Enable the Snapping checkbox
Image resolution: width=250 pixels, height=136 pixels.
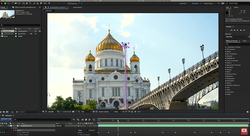tap(68, 3)
